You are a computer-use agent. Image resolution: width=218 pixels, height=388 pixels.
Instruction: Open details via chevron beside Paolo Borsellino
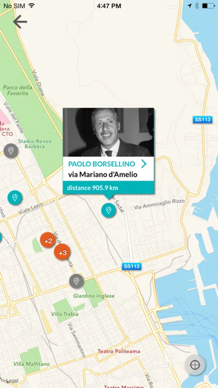pos(144,164)
